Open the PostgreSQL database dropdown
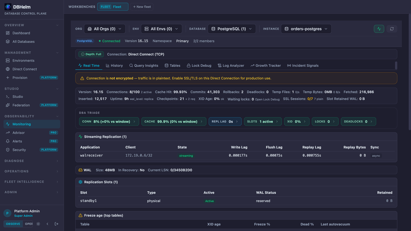The image size is (411, 231). [232, 29]
